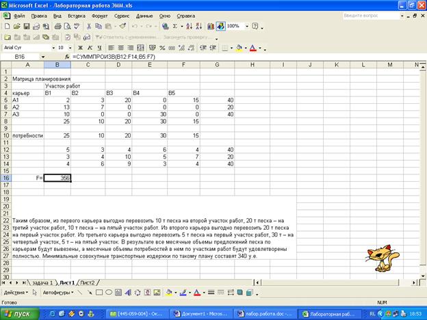This screenshot has height=320, width=427.
Task: Open the Формат menu
Action: coord(100,16)
